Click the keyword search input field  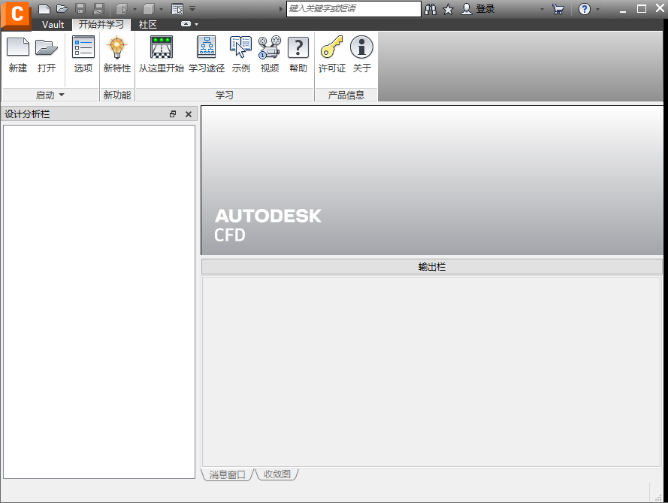tap(354, 8)
